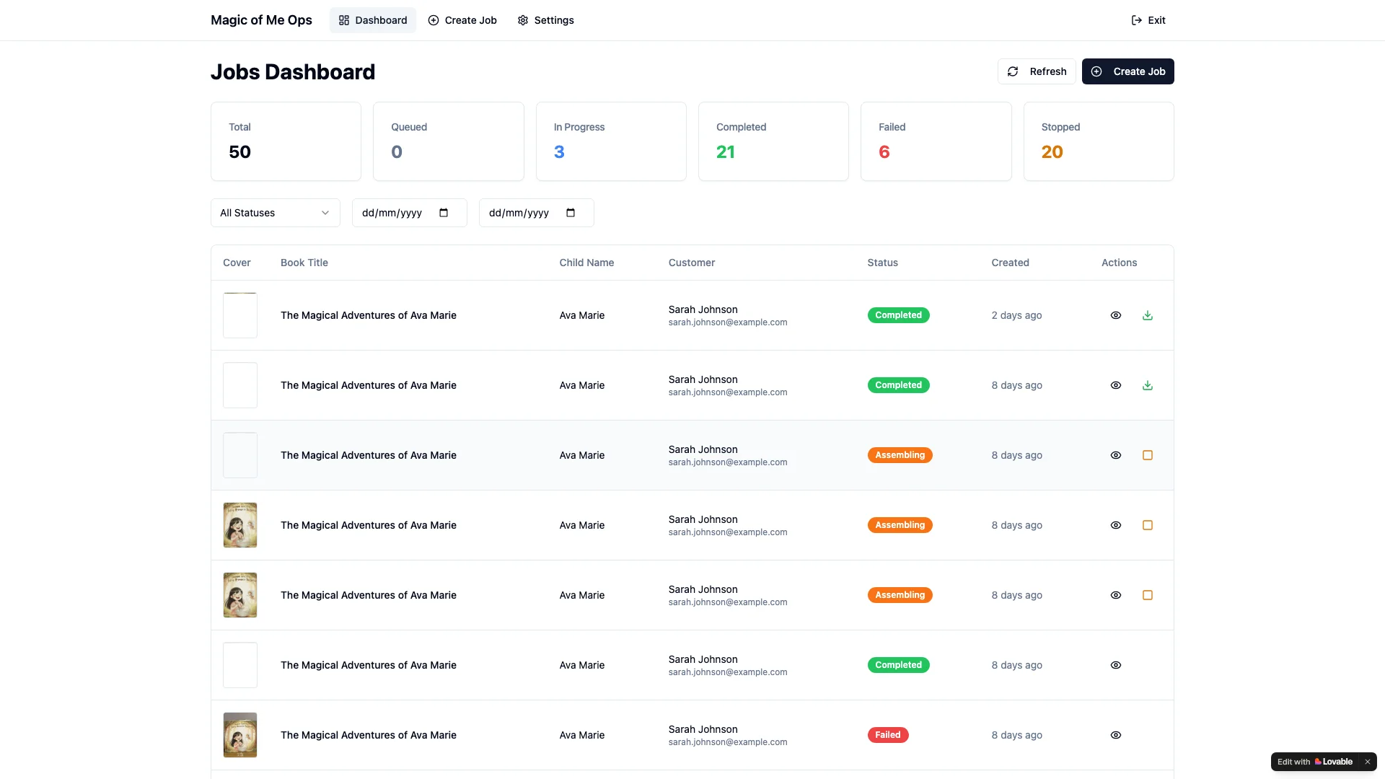
Task: Click the Magic of Me Ops logo
Action: [x=261, y=20]
